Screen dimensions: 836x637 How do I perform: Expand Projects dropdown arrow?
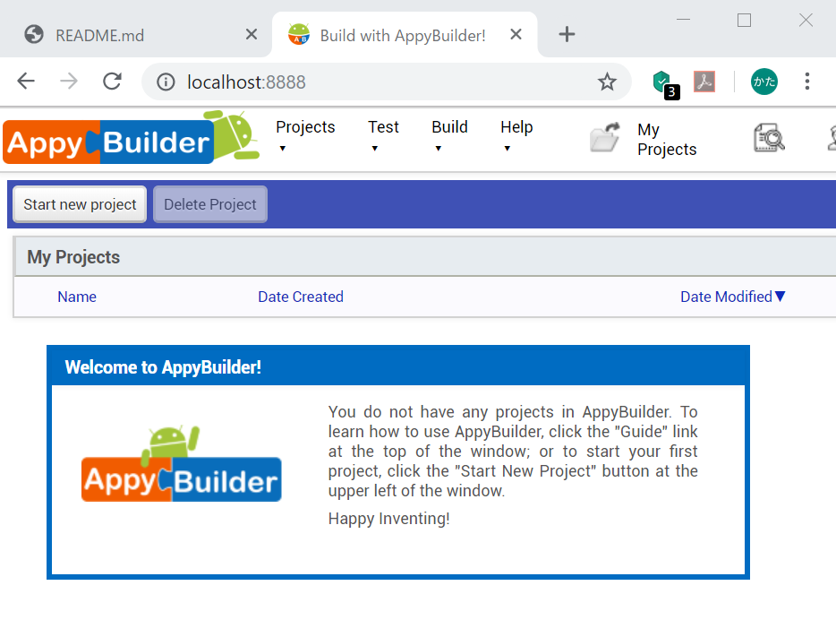pyautogui.click(x=283, y=149)
